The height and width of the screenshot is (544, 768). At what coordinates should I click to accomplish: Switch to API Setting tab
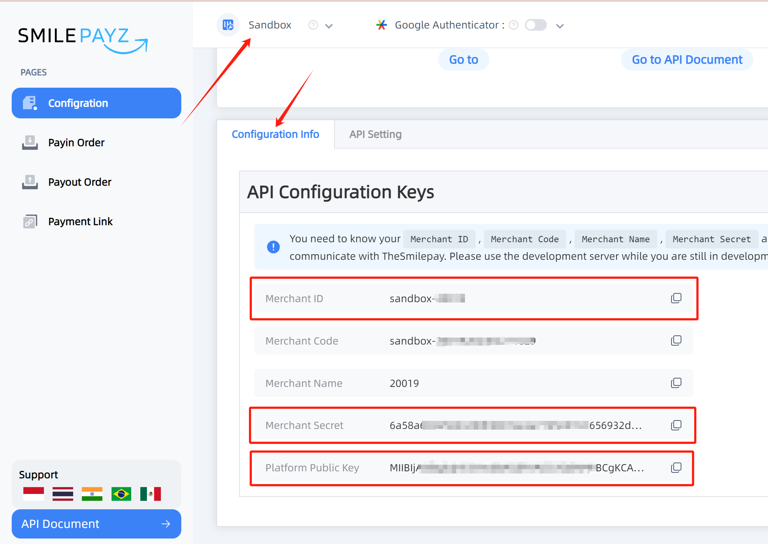(375, 134)
